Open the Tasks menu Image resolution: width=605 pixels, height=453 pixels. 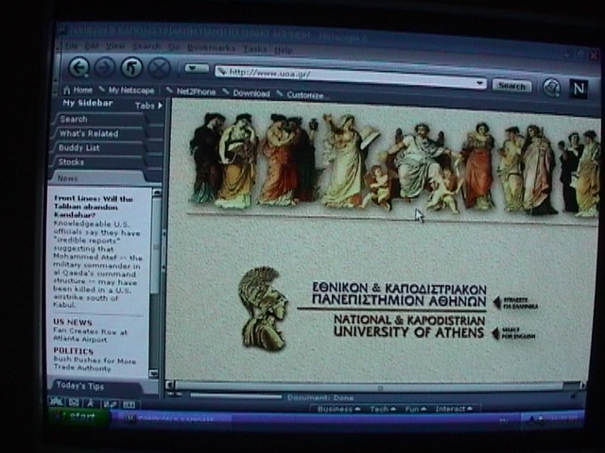click(255, 49)
